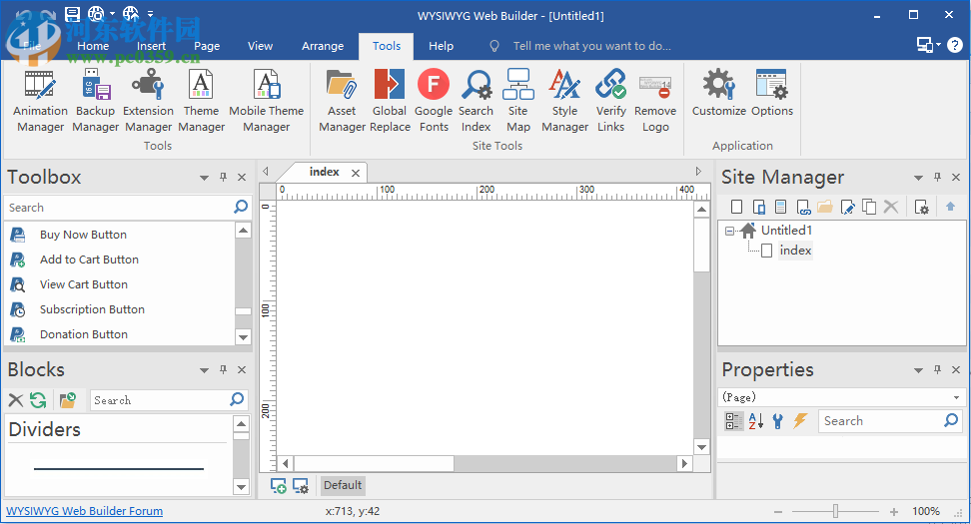Image resolution: width=971 pixels, height=524 pixels.
Task: Toggle the Site Manager auto-hide pin
Action: (x=938, y=177)
